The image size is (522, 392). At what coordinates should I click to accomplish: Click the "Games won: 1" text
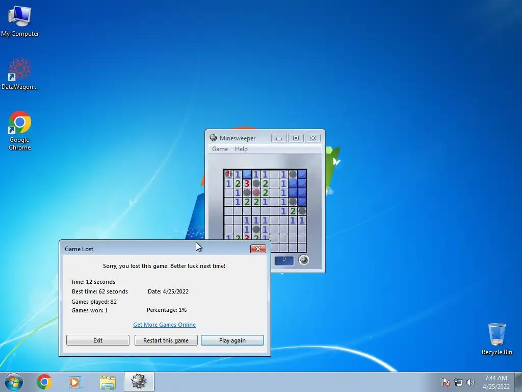coord(90,310)
